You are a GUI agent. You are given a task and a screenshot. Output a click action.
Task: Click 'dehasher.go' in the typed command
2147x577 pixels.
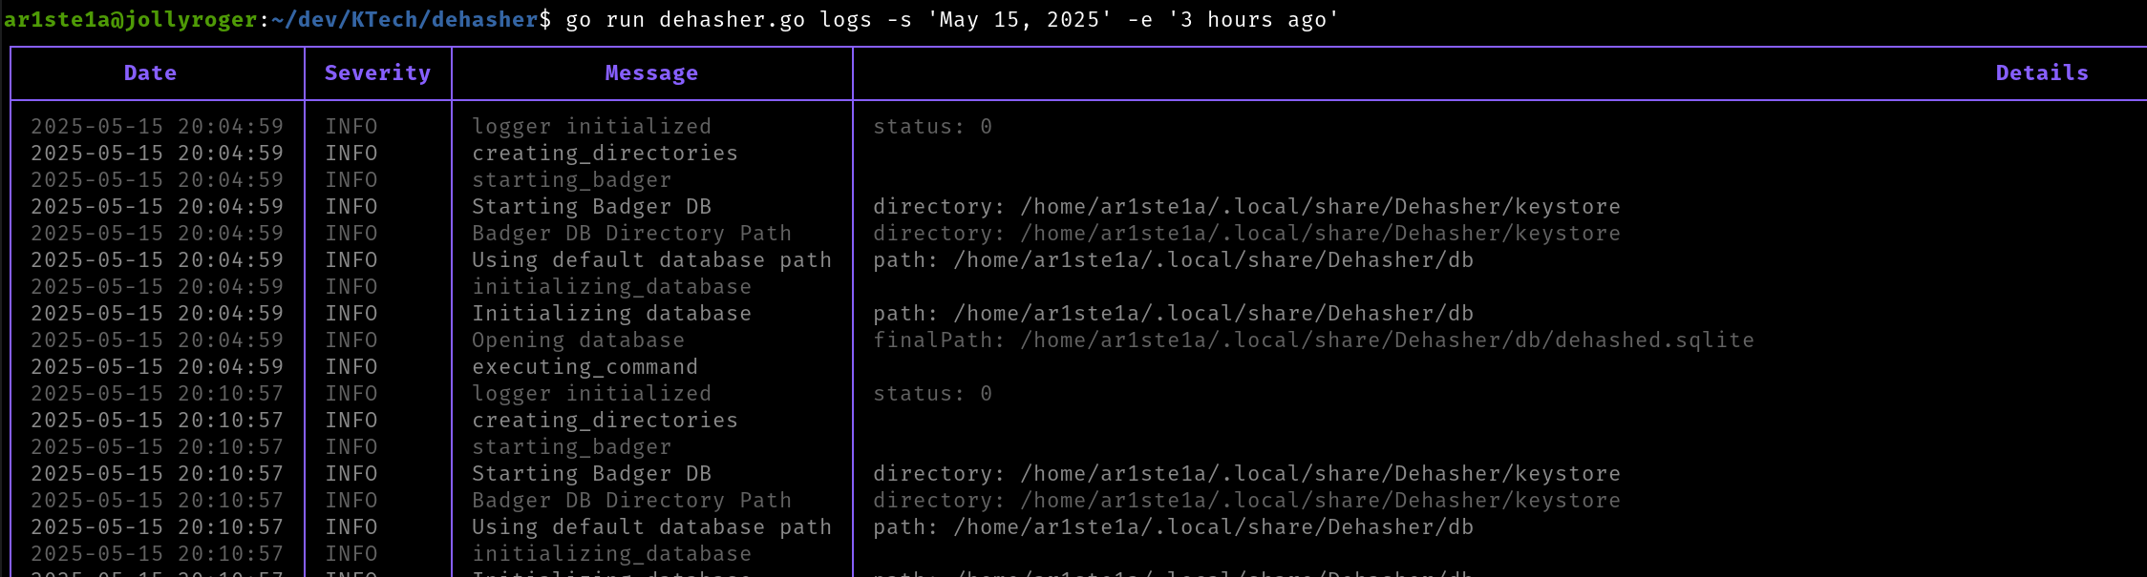732,20
